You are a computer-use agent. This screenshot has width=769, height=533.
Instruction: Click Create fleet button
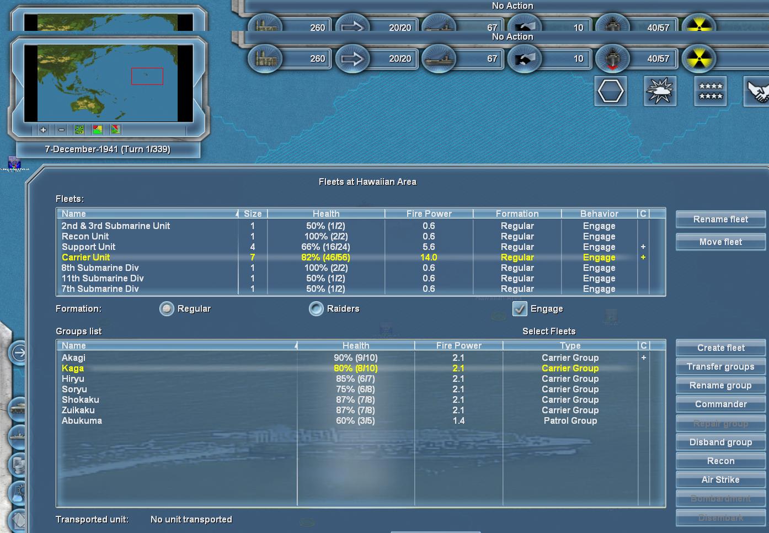pyautogui.click(x=720, y=348)
